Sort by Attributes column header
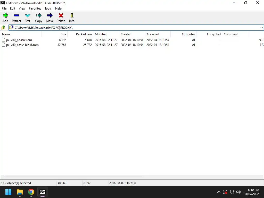 point(183,34)
